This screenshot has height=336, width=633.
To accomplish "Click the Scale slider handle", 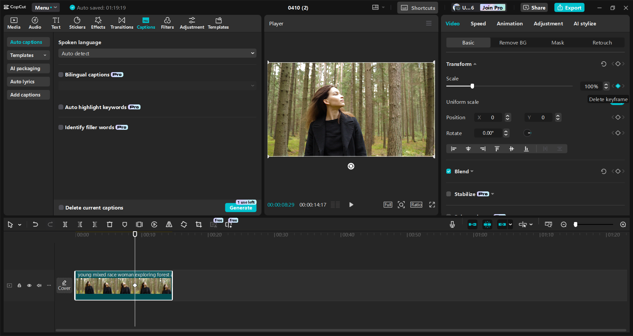I will point(472,86).
